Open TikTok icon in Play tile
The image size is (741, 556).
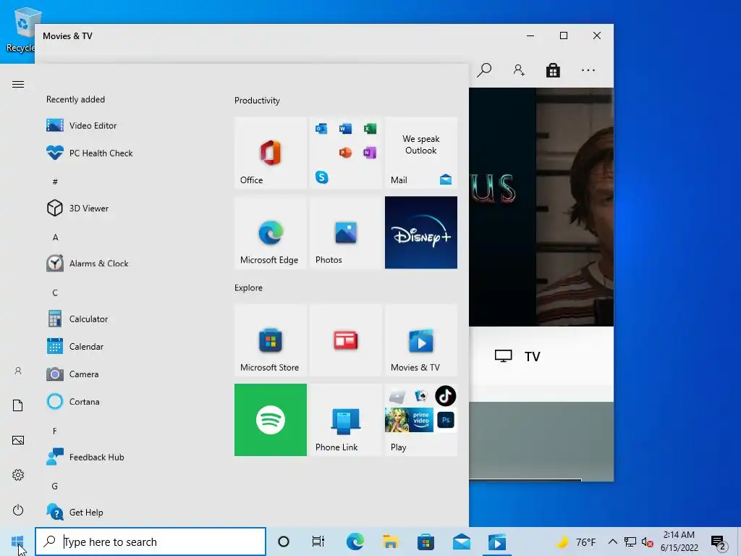445,396
